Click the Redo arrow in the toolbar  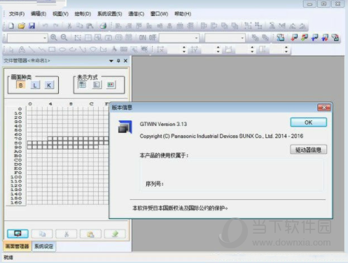(x=55, y=26)
